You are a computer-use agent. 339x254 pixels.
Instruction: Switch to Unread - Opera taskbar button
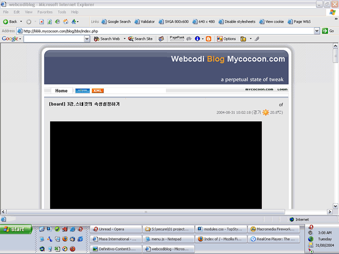[116, 229]
